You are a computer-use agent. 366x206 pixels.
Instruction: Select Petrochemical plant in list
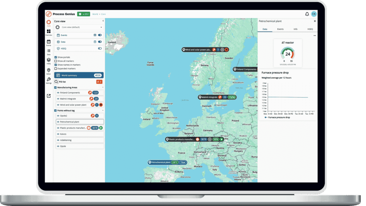pos(80,122)
